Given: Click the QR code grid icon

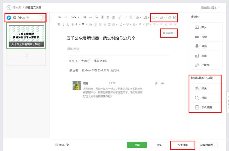Looking at the screenshot, I should (x=169, y=18).
